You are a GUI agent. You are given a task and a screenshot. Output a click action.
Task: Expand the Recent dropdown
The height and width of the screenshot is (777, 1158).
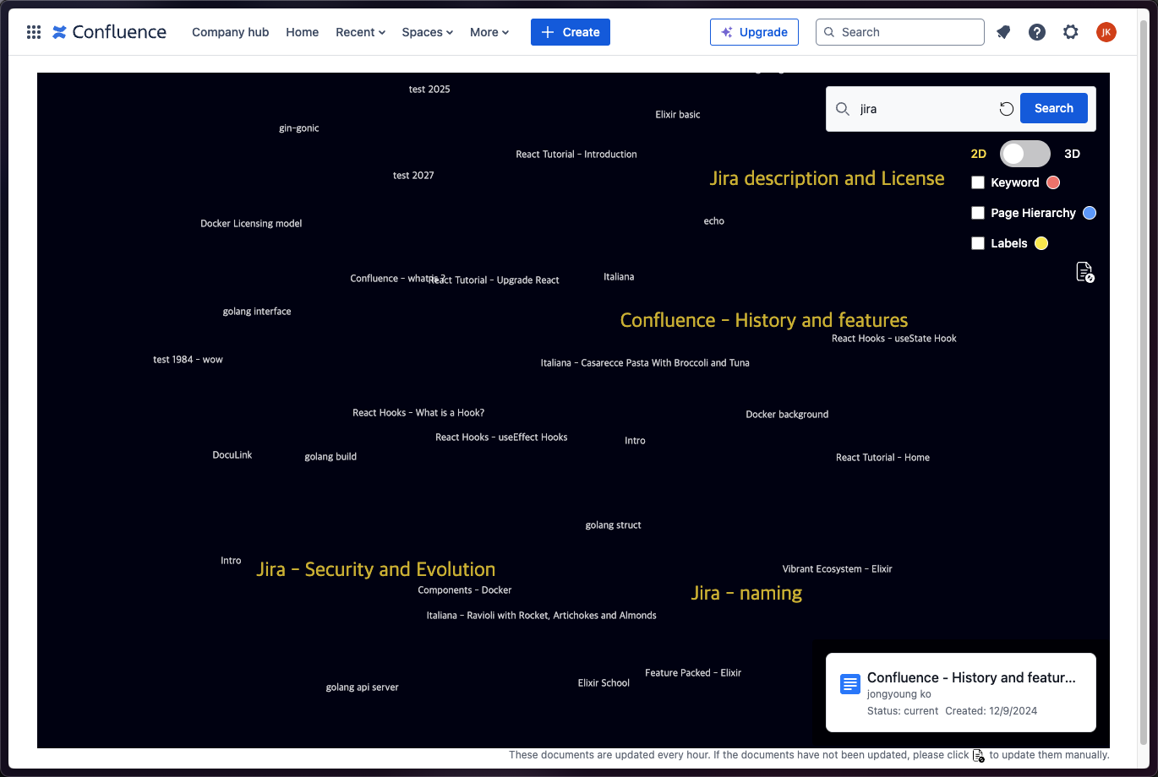pos(361,32)
